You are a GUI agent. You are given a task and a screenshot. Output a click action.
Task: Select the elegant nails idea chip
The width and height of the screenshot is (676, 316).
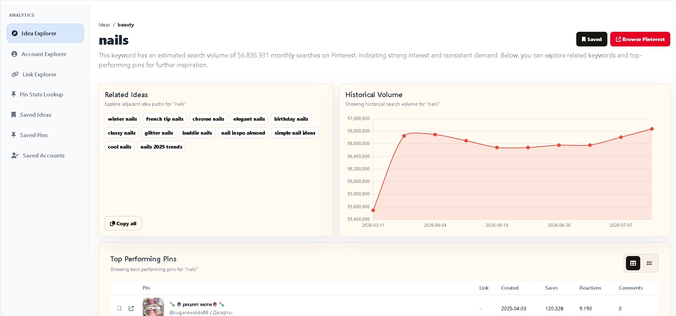249,119
